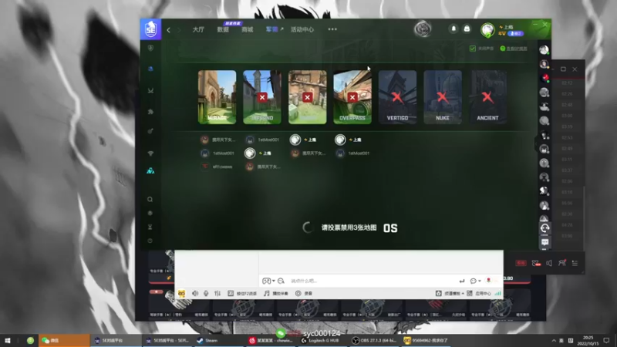Open the chat bubble icon in right sidebar
This screenshot has height=347, width=617.
pyautogui.click(x=545, y=242)
